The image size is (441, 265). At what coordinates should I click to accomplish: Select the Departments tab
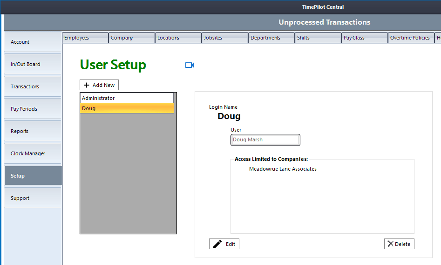point(271,38)
